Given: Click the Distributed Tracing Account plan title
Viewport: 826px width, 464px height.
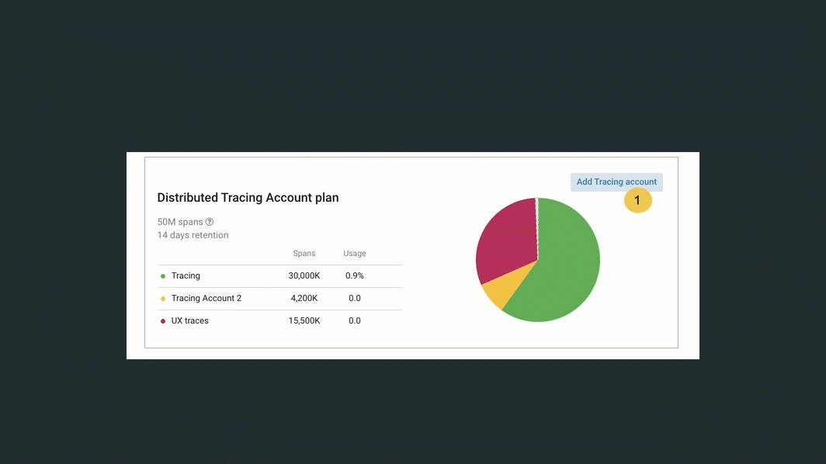Looking at the screenshot, I should [x=248, y=198].
